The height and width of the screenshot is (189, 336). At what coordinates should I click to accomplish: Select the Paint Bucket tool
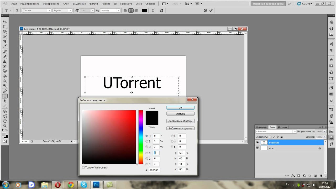tap(5, 76)
